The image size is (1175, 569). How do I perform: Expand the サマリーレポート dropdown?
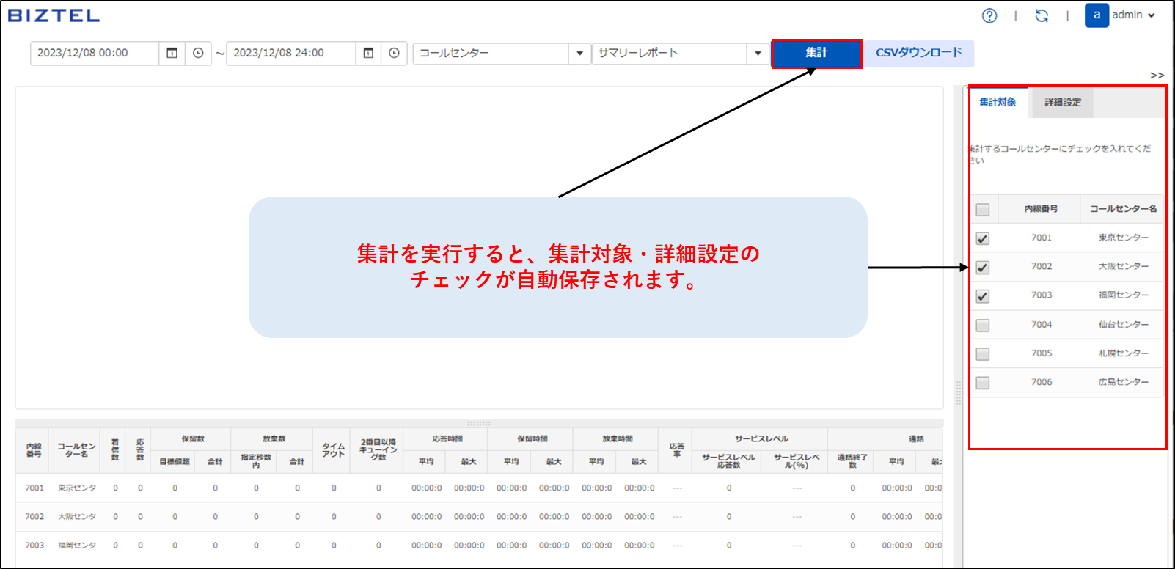(758, 53)
